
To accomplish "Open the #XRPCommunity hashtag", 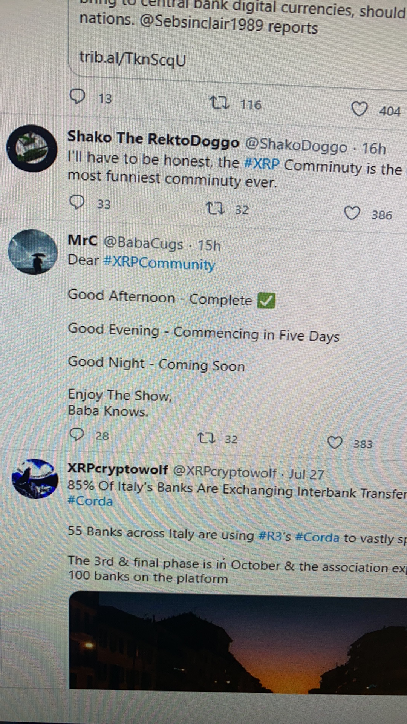I will pos(159,262).
